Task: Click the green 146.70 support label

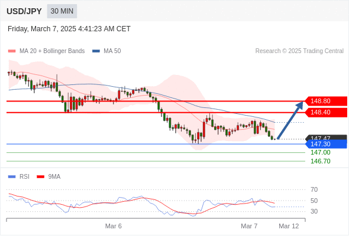Action: coord(321,161)
